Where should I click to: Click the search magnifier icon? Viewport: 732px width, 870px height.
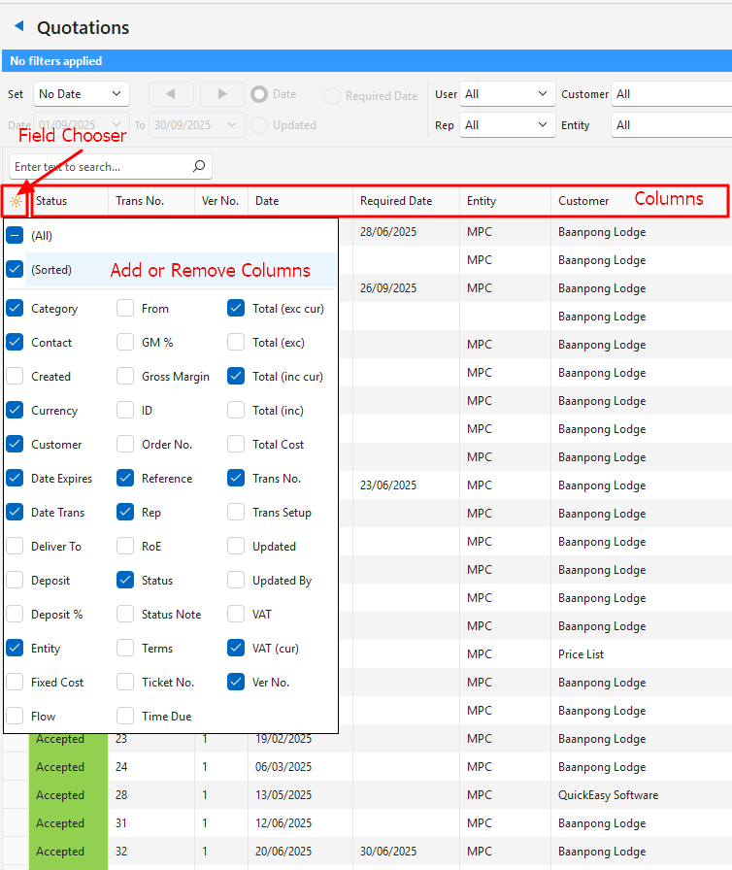click(x=198, y=167)
